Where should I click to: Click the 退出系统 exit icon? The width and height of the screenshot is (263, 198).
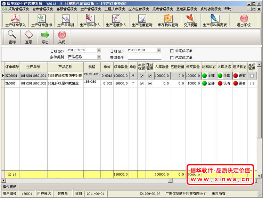(x=244, y=20)
